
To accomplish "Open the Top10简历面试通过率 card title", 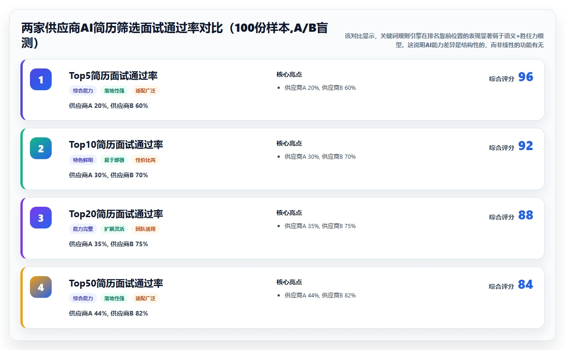I will tap(116, 145).
